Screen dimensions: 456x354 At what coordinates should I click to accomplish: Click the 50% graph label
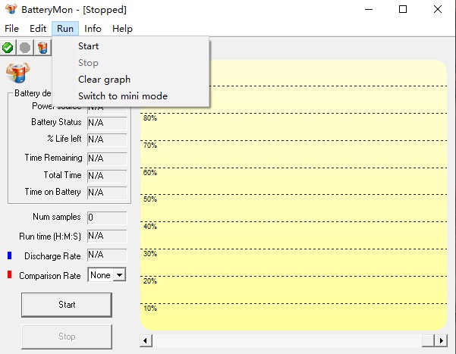(x=150, y=199)
